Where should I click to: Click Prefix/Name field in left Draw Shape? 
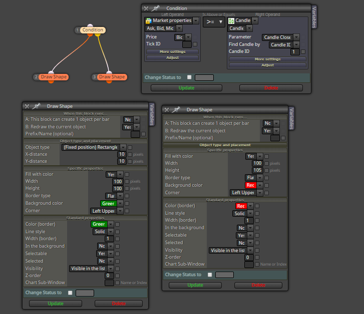(x=135, y=134)
